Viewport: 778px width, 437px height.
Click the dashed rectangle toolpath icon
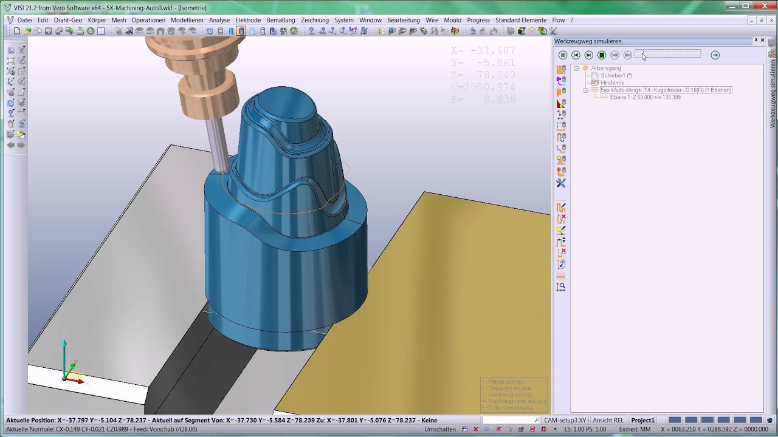click(561, 126)
